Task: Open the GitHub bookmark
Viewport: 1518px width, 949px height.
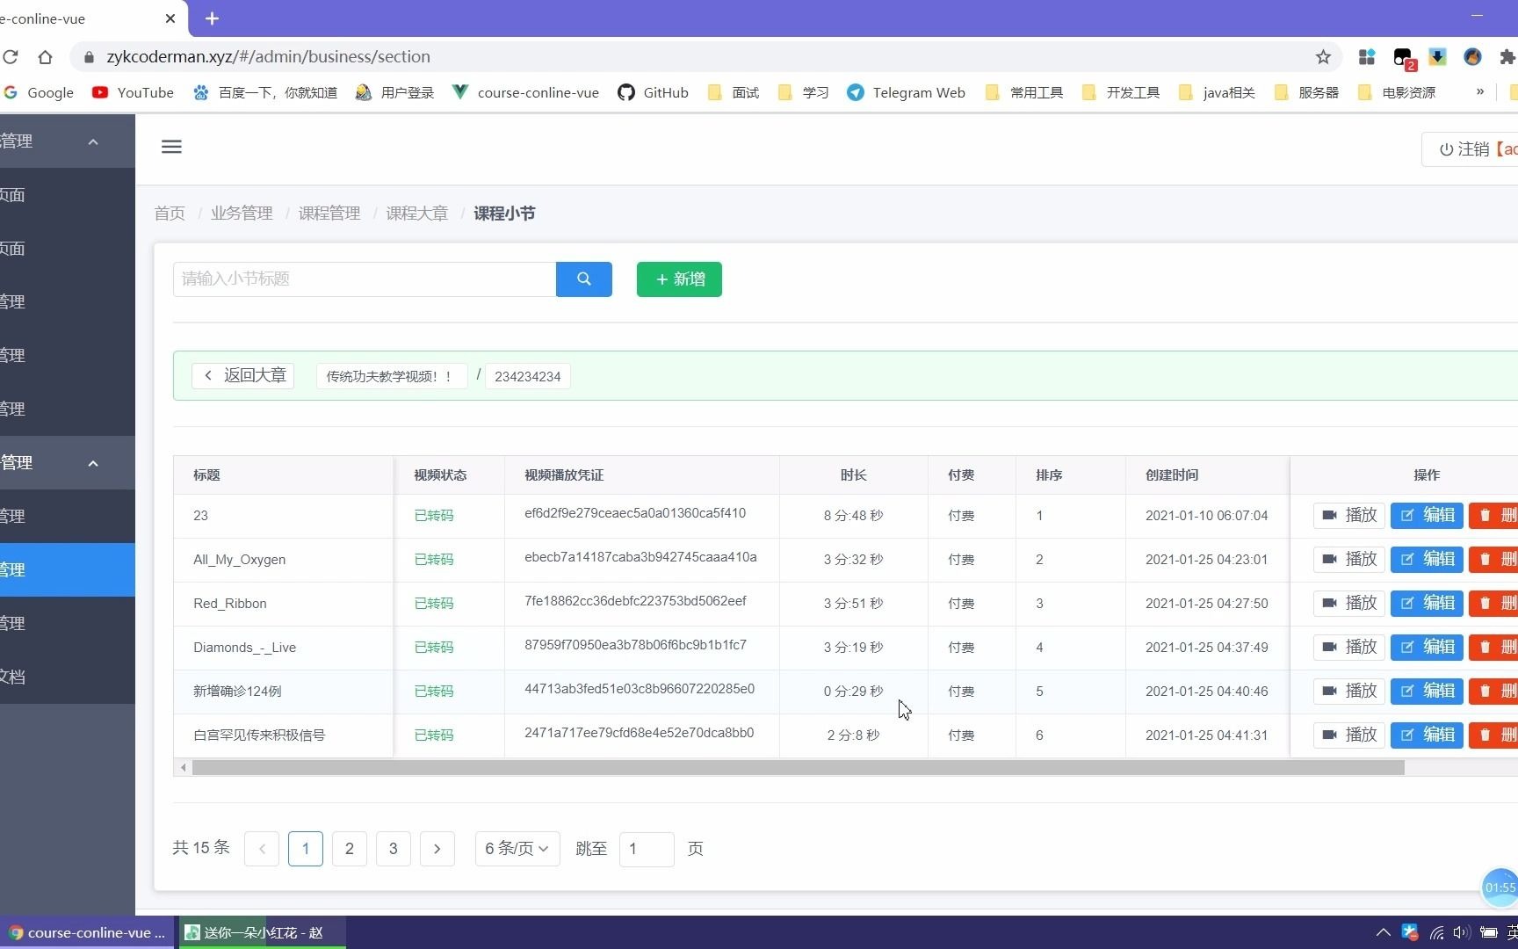Action: point(653,92)
